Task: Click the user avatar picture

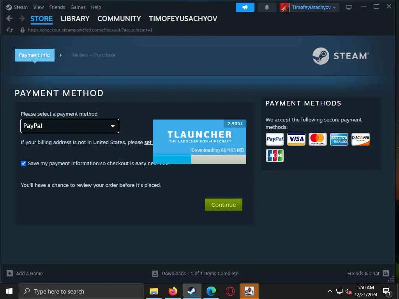Action: [x=284, y=7]
